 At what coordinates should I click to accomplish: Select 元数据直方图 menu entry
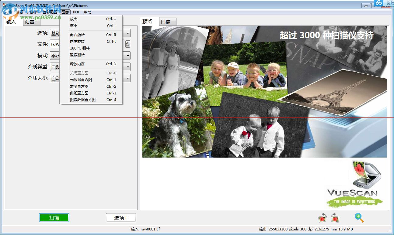point(91,80)
